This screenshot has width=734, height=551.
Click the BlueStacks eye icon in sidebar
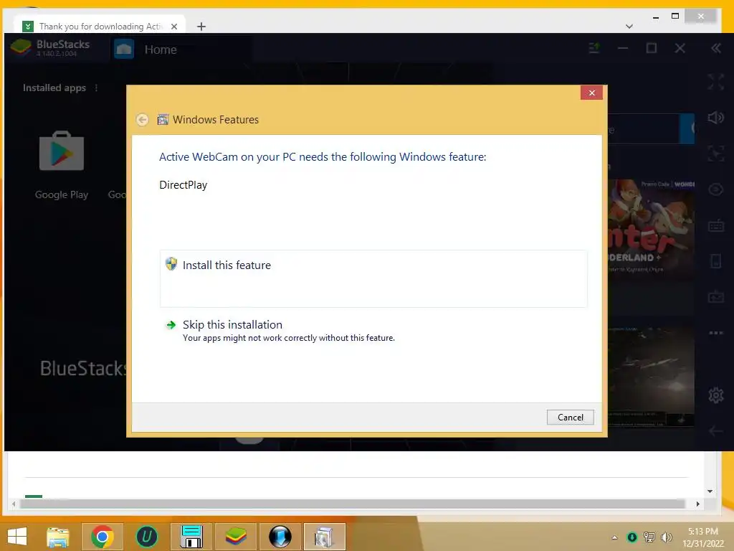point(716,189)
